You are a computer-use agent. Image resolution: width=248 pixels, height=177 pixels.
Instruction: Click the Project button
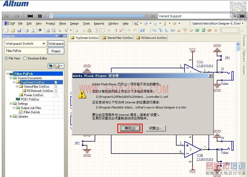click(x=56, y=51)
